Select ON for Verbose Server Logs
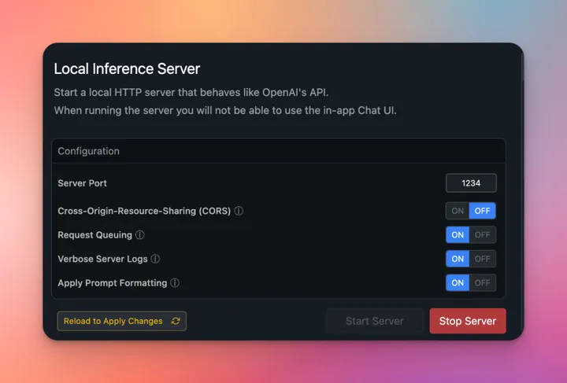This screenshot has height=383, width=567. coord(458,259)
